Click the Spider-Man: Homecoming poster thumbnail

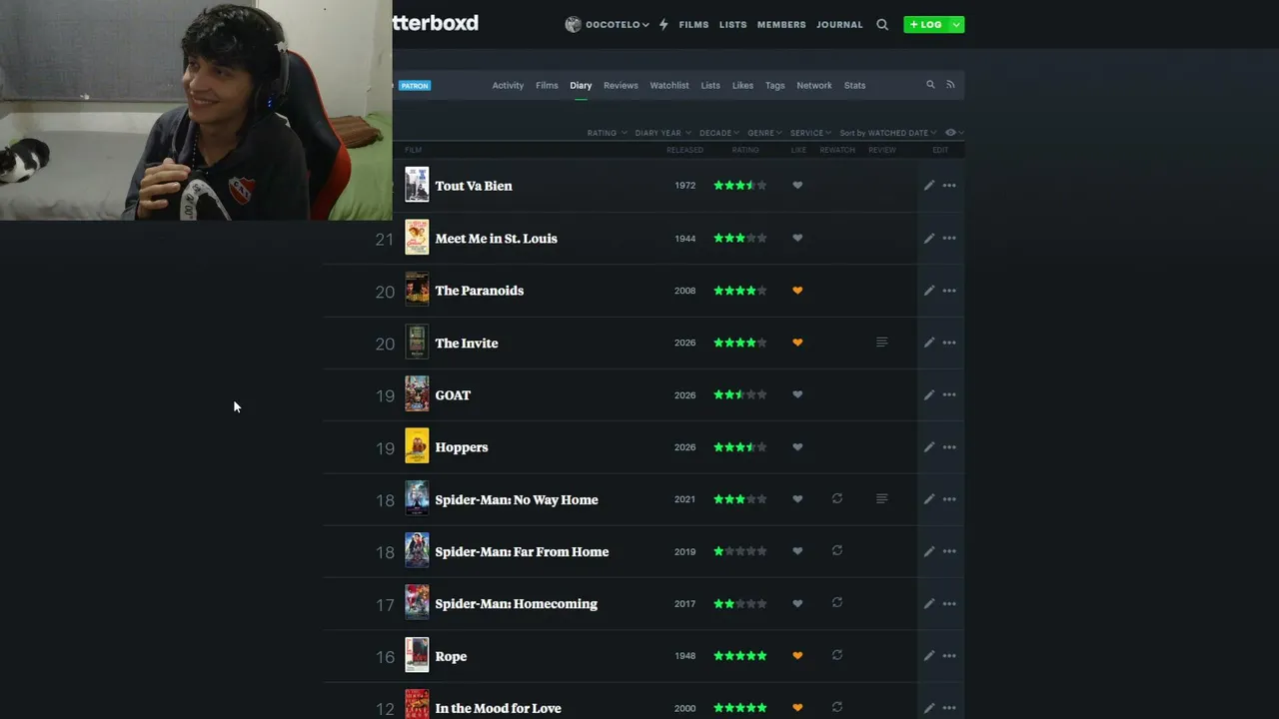[417, 603]
